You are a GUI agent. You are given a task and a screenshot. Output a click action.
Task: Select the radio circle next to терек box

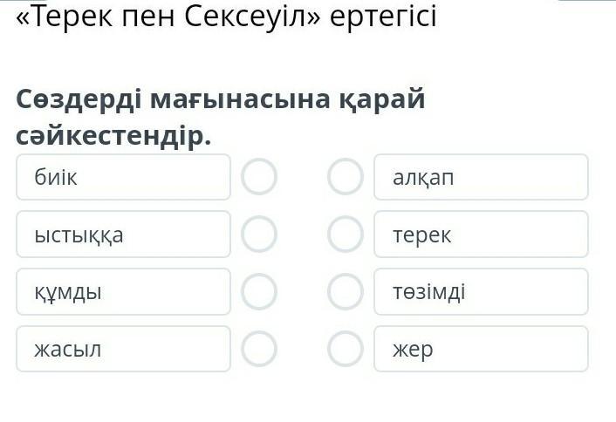point(346,234)
